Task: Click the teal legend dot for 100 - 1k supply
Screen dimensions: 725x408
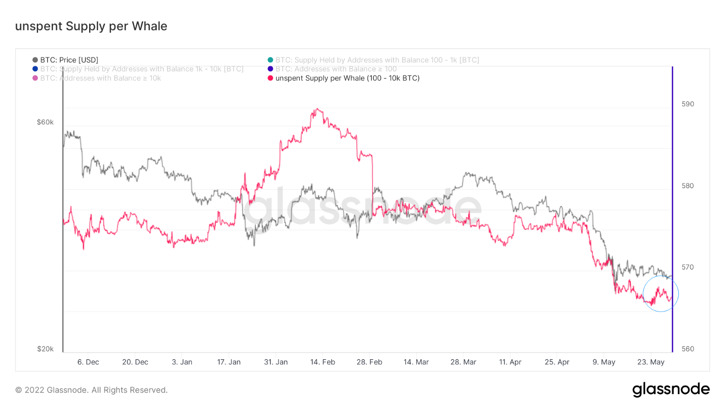Action: [270, 60]
